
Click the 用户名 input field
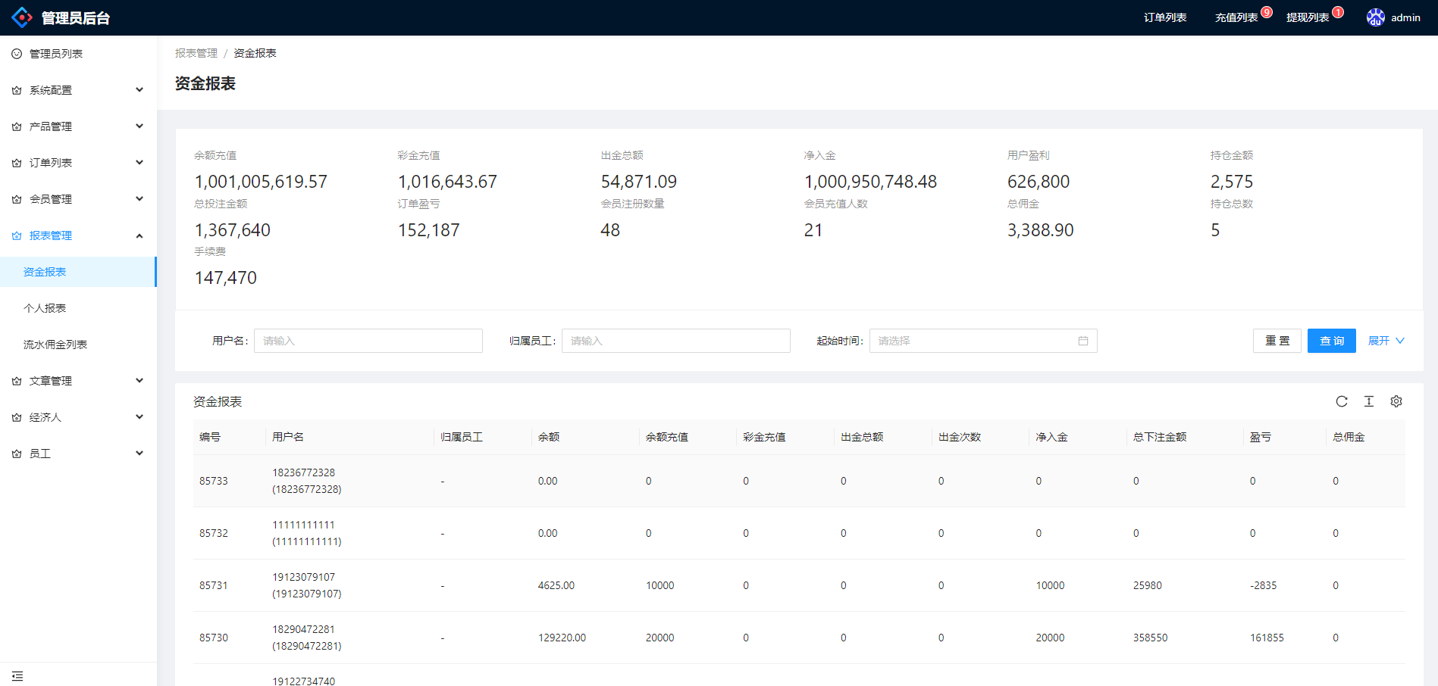tap(368, 341)
